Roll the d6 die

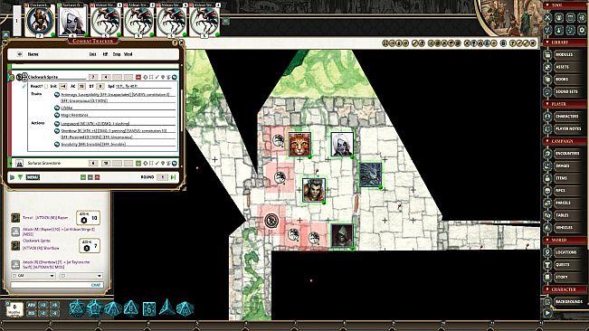149,308
